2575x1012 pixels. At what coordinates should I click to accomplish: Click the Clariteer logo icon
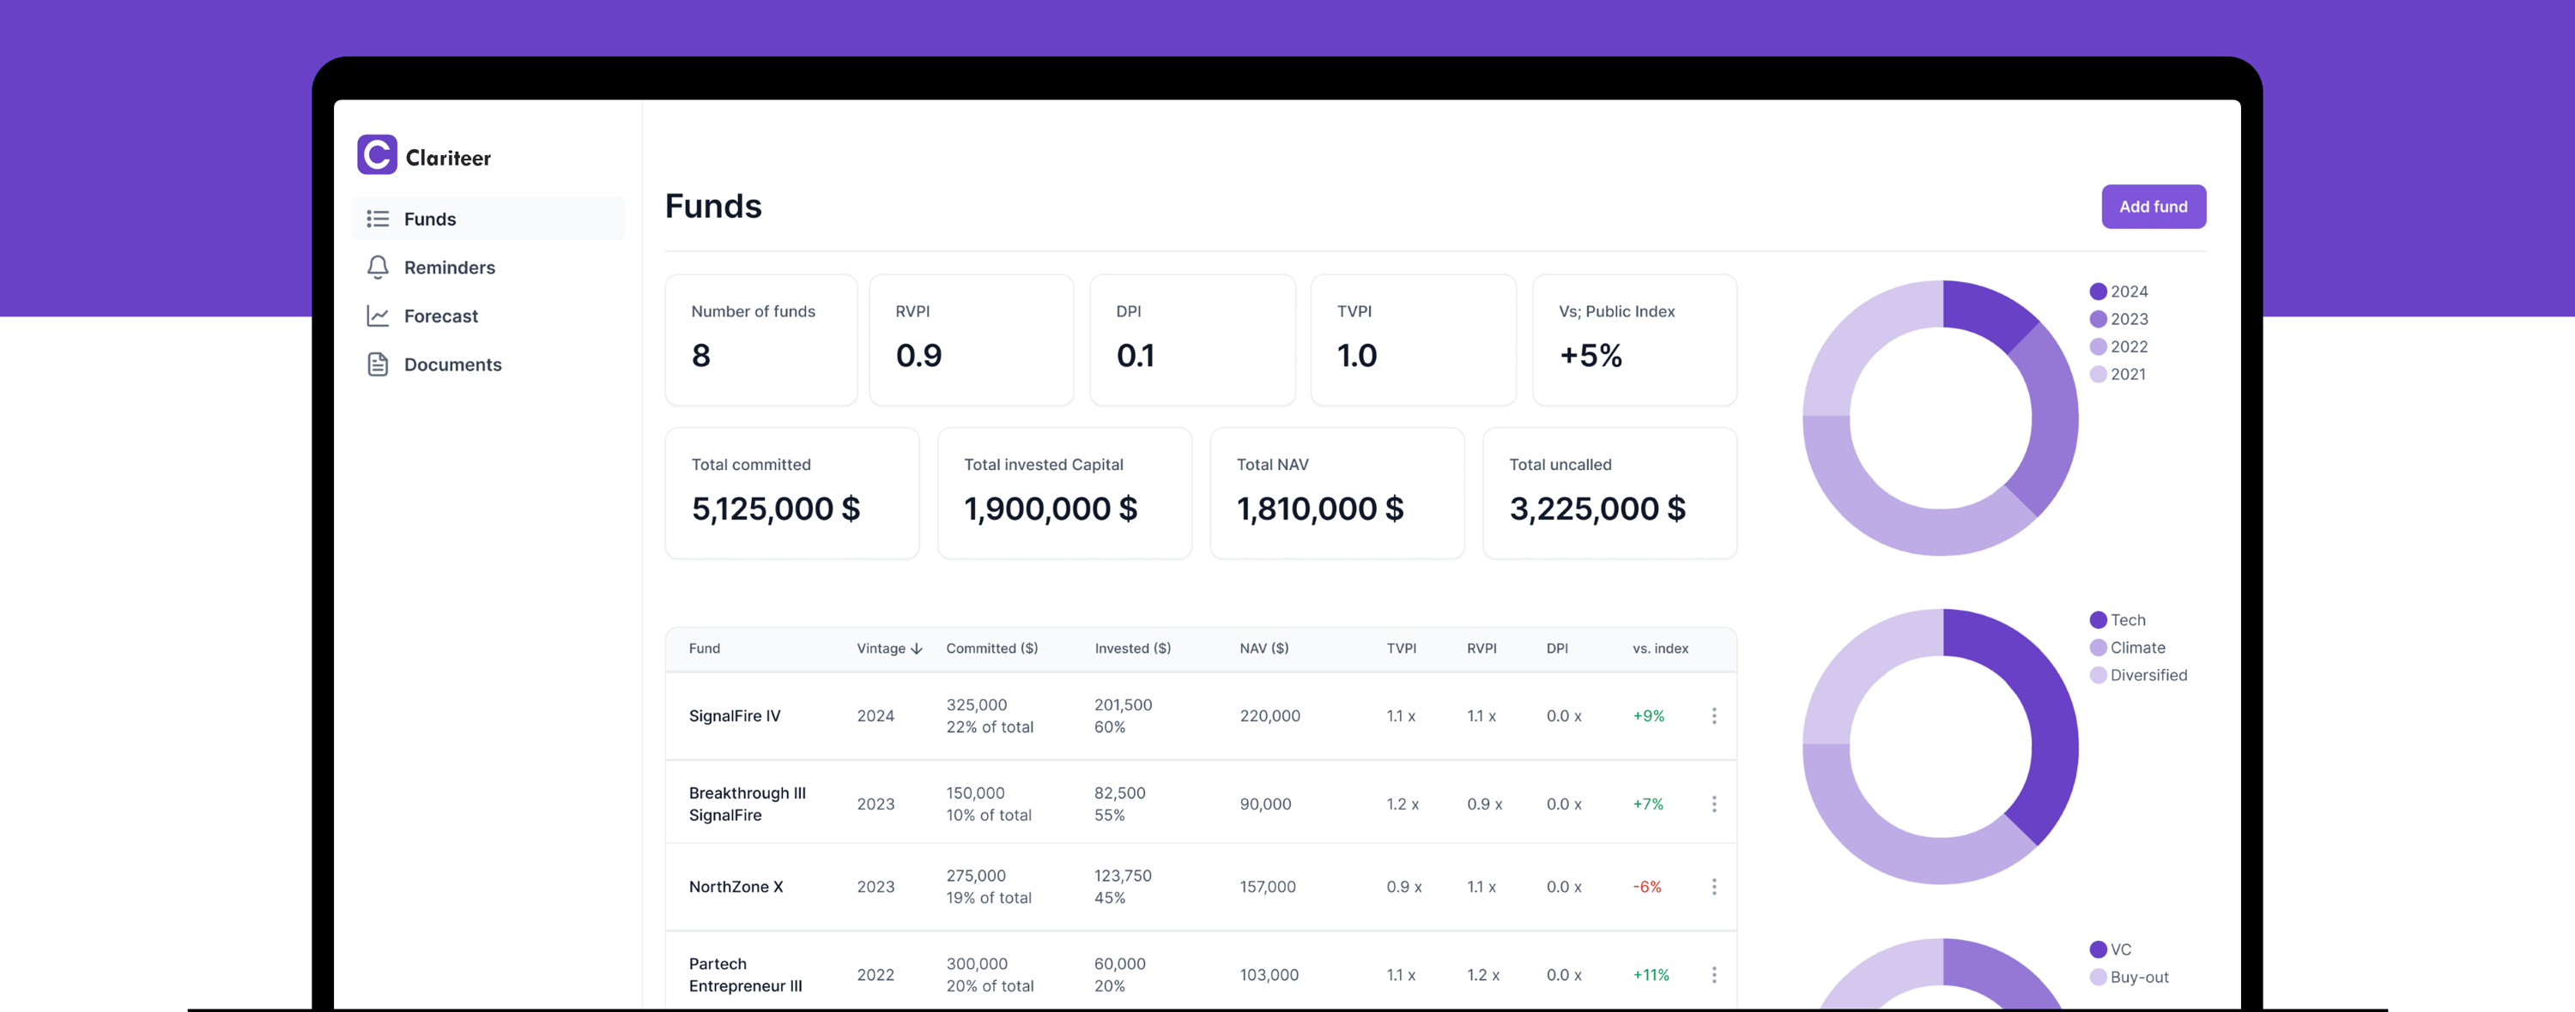point(377,155)
